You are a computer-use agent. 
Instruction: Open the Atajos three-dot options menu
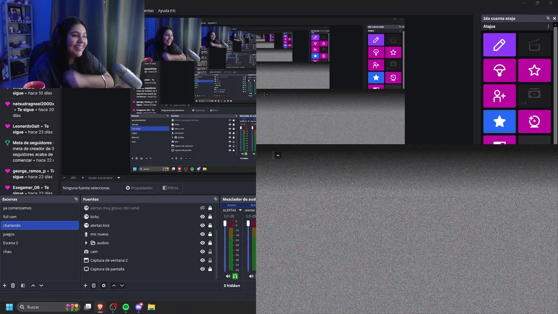tap(548, 27)
